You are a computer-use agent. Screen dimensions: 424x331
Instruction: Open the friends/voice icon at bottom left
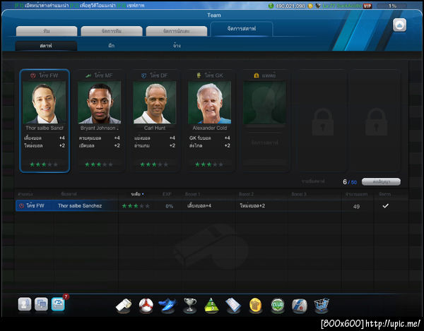pos(25,304)
